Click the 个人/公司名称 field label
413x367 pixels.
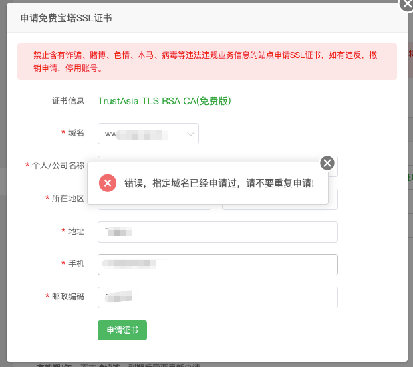pos(58,166)
